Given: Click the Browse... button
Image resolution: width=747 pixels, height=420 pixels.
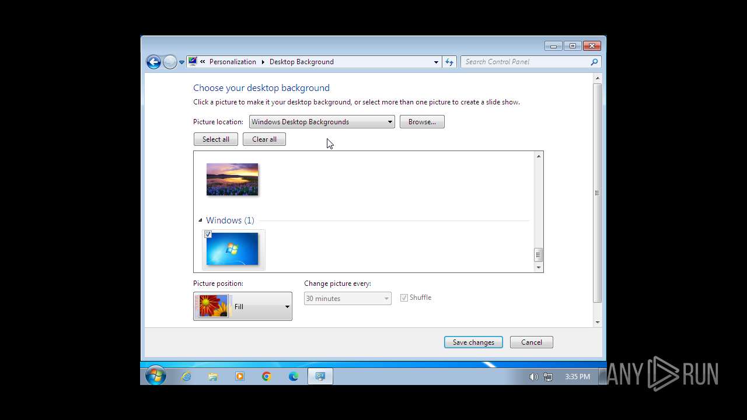Looking at the screenshot, I should coord(422,122).
